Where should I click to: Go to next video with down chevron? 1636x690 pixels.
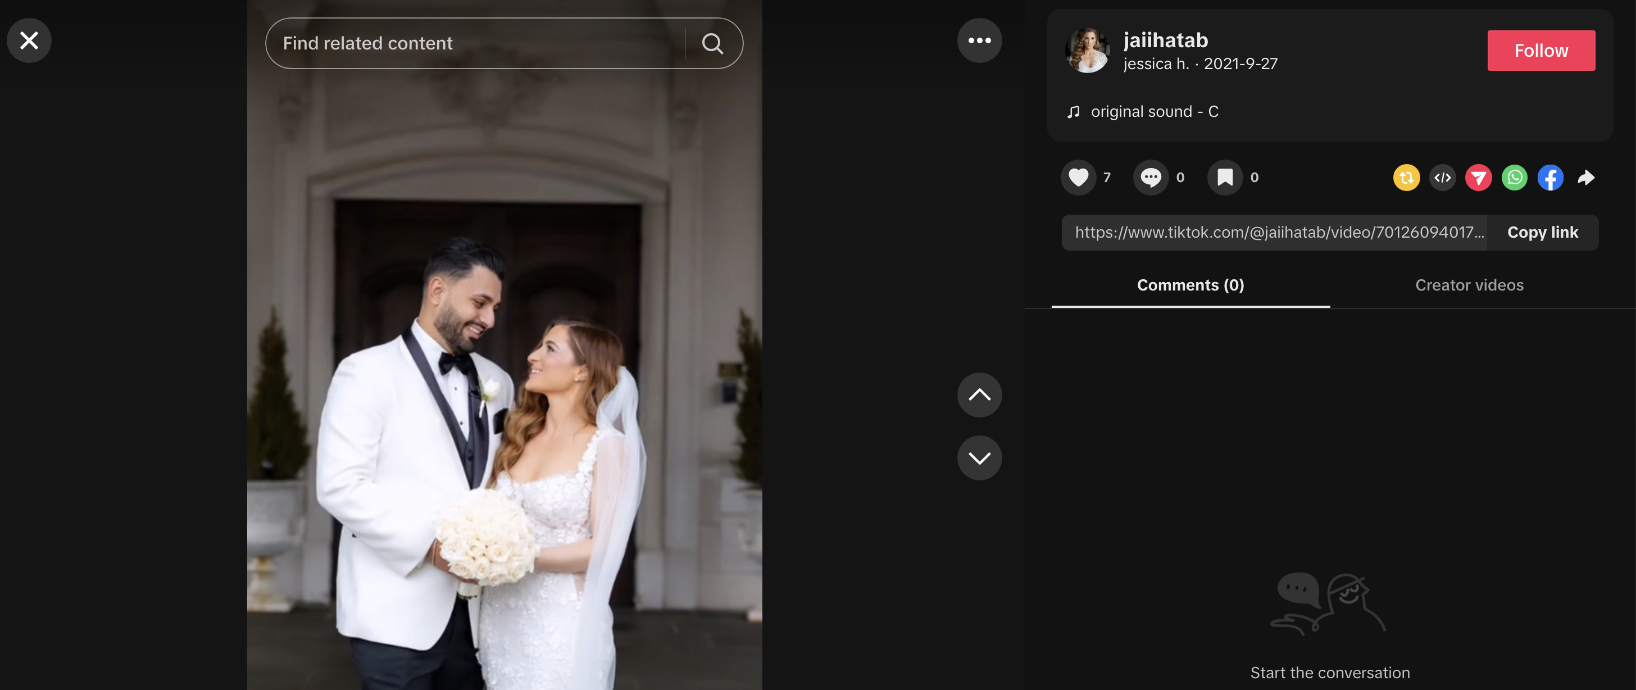tap(979, 457)
